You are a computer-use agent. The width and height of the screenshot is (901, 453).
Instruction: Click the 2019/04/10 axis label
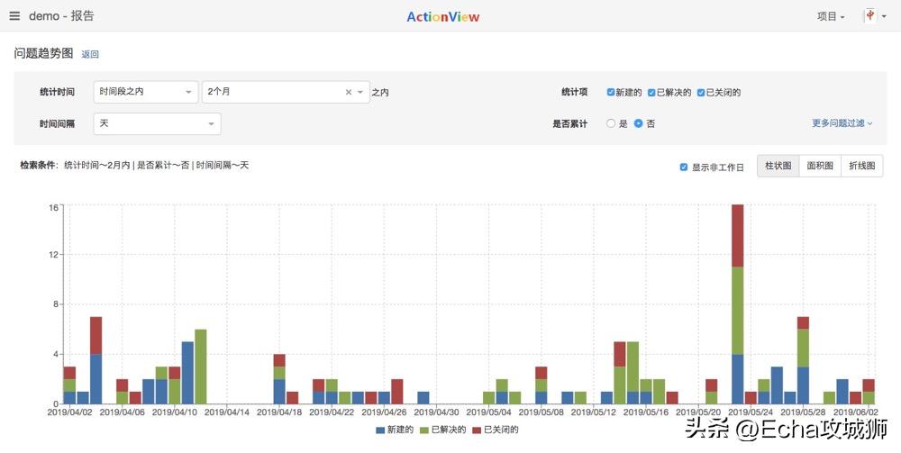(x=174, y=412)
